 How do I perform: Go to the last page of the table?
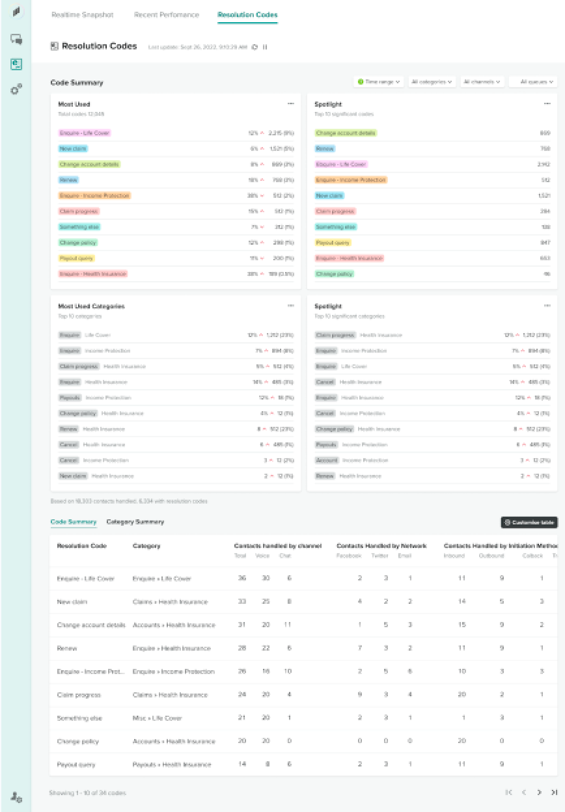tap(554, 792)
